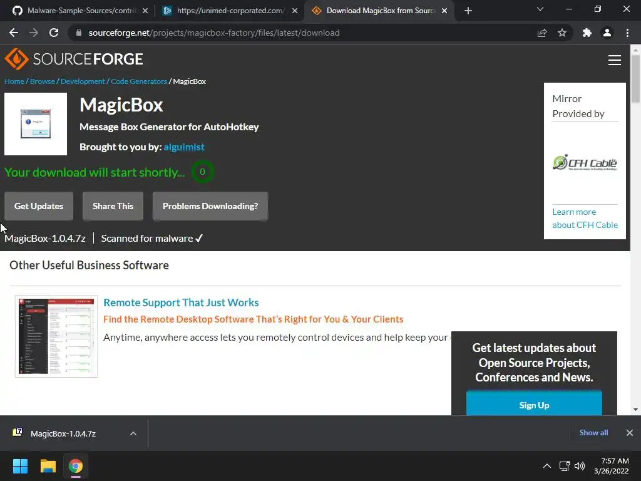Click the MagicBox project thumbnail
The image size is (641, 481).
click(x=36, y=124)
